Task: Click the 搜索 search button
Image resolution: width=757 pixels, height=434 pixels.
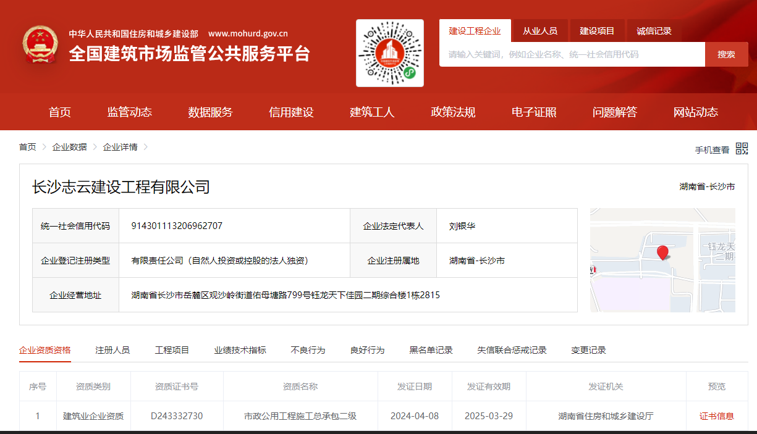Action: tap(727, 54)
